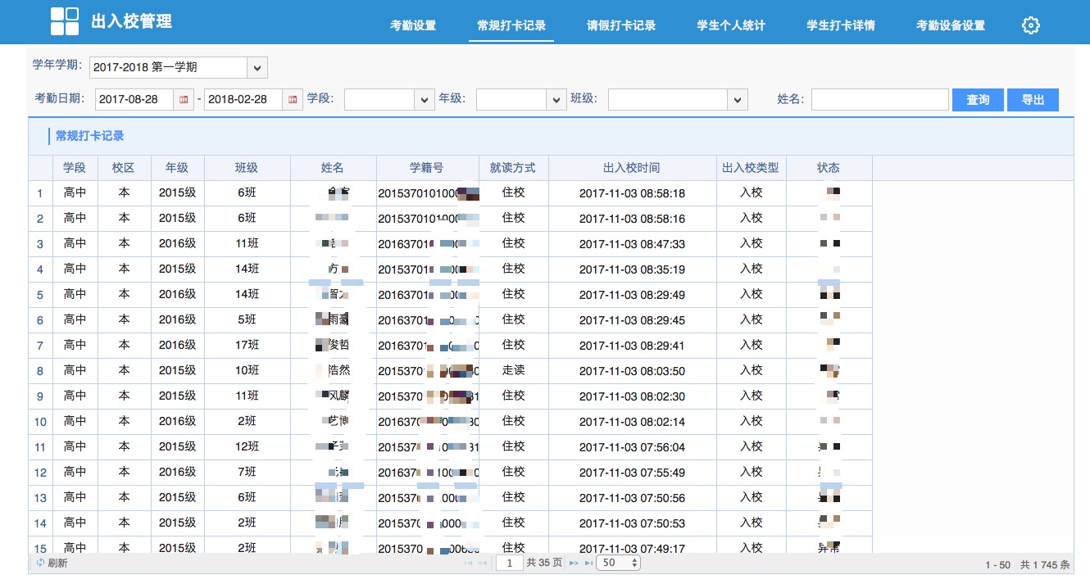
Task: Sort by the 班级 column header
Action: [x=247, y=168]
